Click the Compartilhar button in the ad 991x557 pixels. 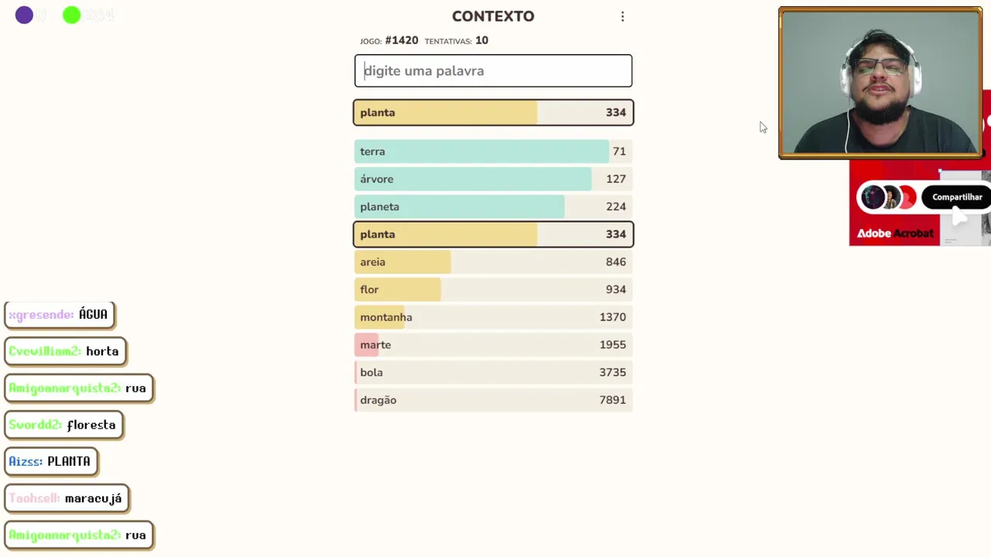(956, 197)
